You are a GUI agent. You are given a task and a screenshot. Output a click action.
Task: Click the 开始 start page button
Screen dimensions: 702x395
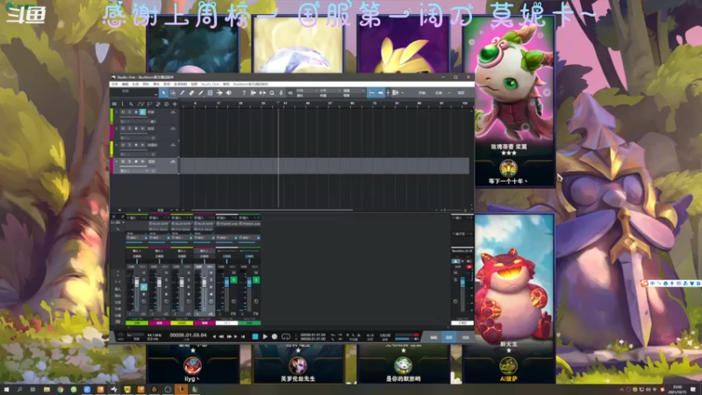[422, 93]
